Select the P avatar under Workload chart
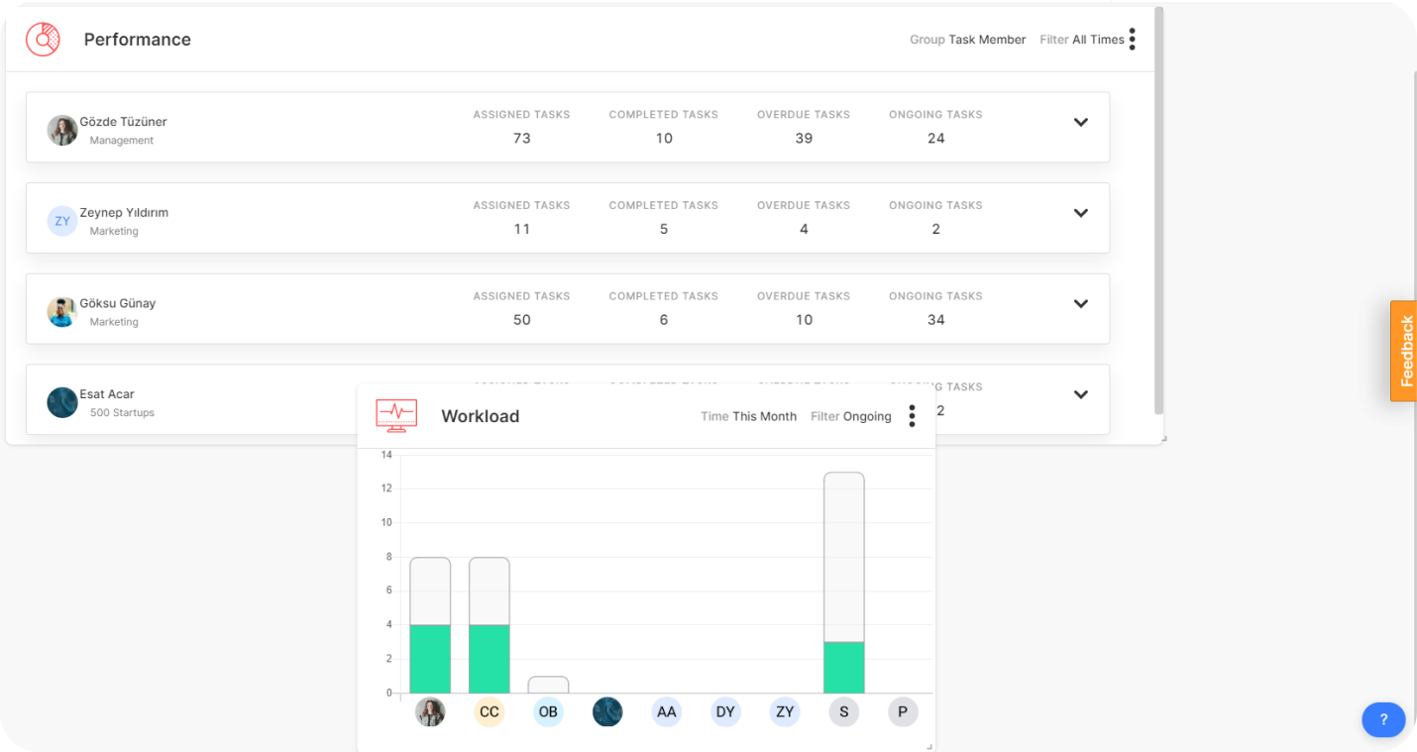 pos(903,711)
